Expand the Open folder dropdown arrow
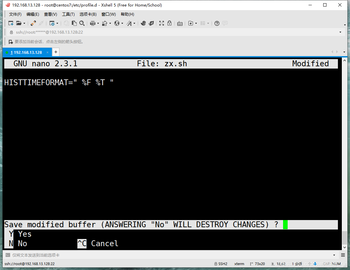The image size is (350, 270). [x=24, y=24]
